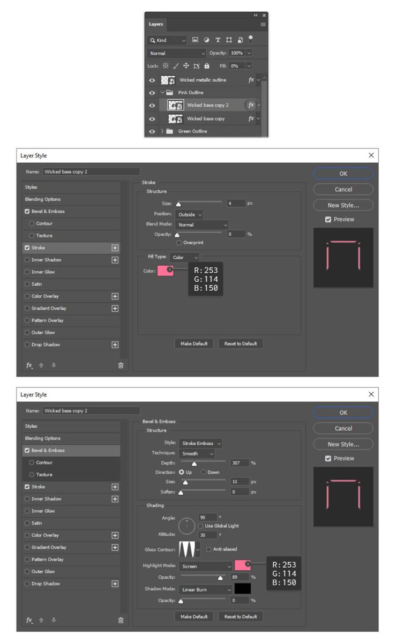The height and width of the screenshot is (643, 396).
Task: Click Cancel in the Bevel-settings dialog
Action: pyautogui.click(x=343, y=428)
